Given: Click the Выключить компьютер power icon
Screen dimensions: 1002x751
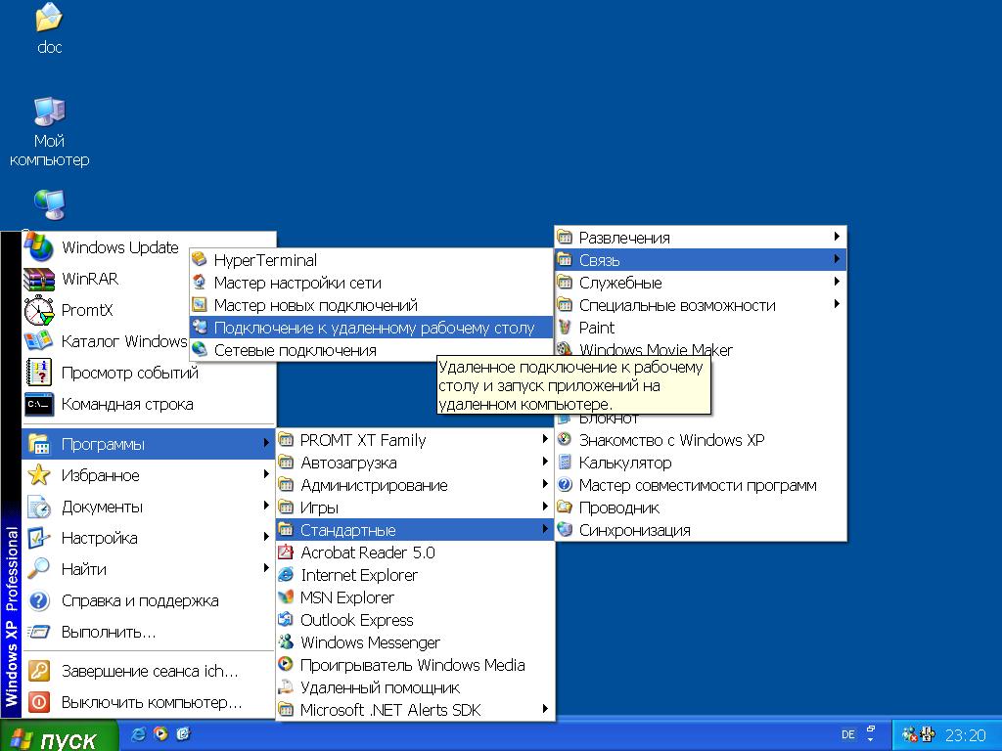Looking at the screenshot, I should point(39,702).
